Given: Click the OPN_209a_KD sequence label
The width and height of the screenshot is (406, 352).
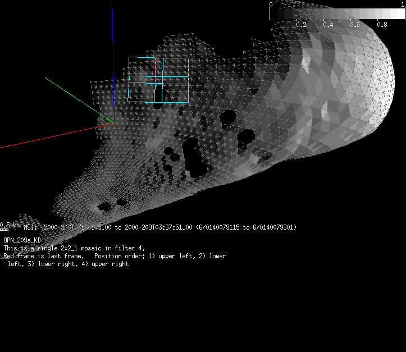Looking at the screenshot, I should [x=22, y=240].
